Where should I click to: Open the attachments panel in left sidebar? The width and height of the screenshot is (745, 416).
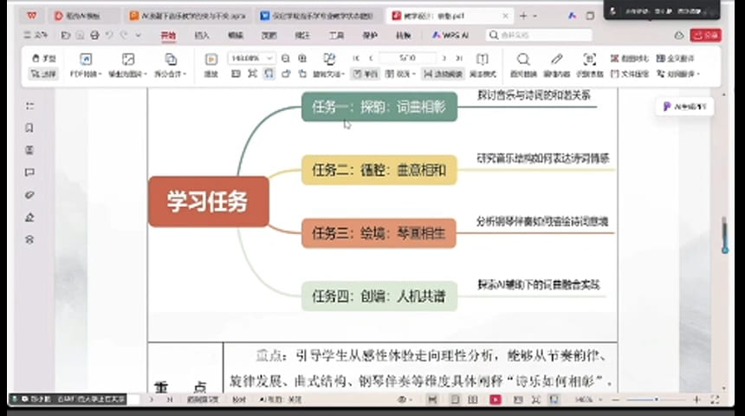point(29,195)
